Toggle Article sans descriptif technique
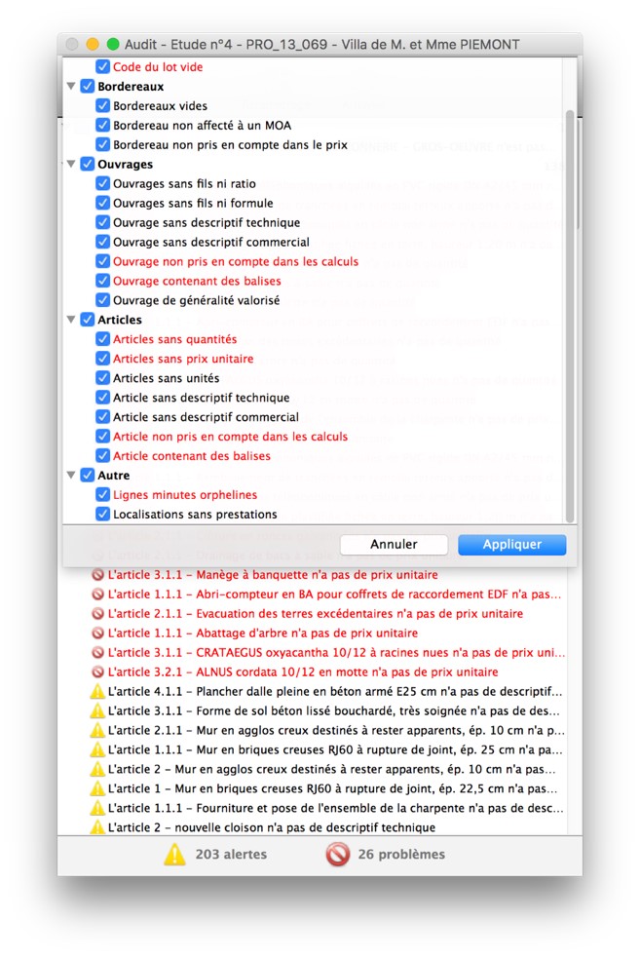Screen dimensions: 640x958 (x=102, y=398)
